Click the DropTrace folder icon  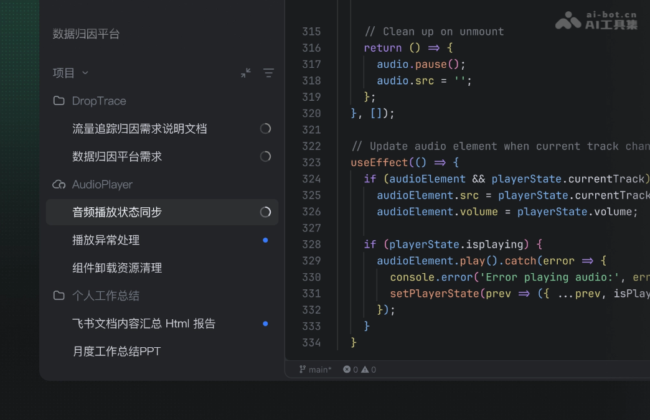coord(59,101)
